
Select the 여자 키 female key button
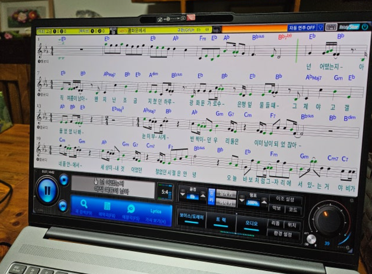[x=226, y=203]
